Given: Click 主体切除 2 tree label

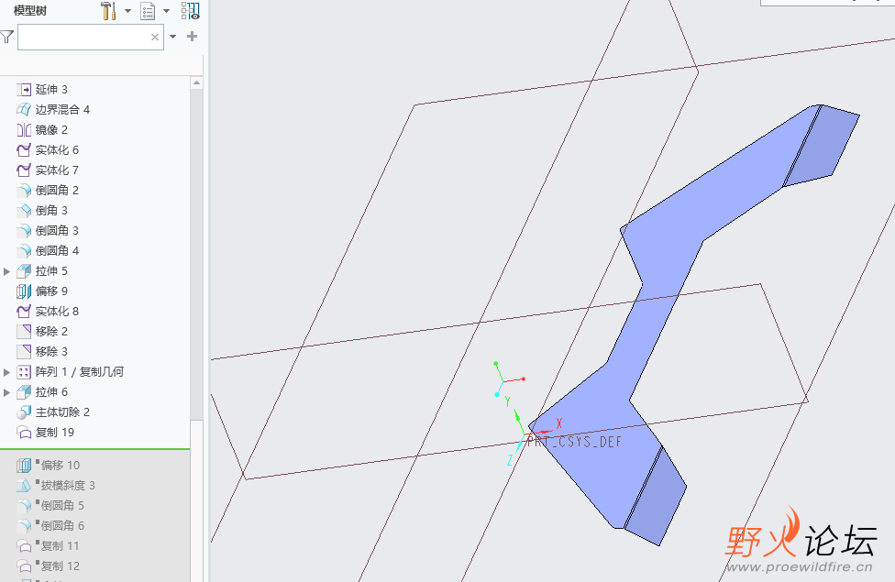Looking at the screenshot, I should (x=62, y=412).
